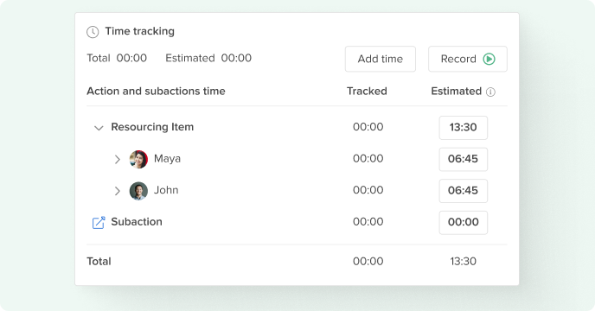Click the green play icon in Record
The height and width of the screenshot is (311, 595).
tap(489, 59)
